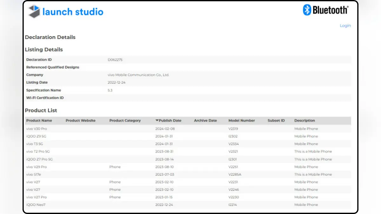This screenshot has width=381, height=214.
Task: Click the Product Website column header
Action: click(81, 120)
